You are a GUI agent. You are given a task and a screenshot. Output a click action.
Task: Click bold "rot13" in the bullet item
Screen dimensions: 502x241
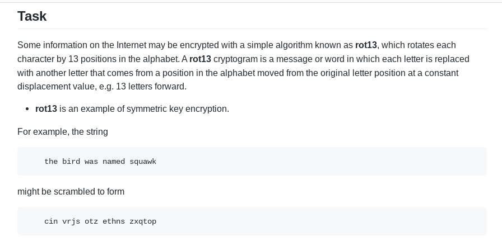46,108
